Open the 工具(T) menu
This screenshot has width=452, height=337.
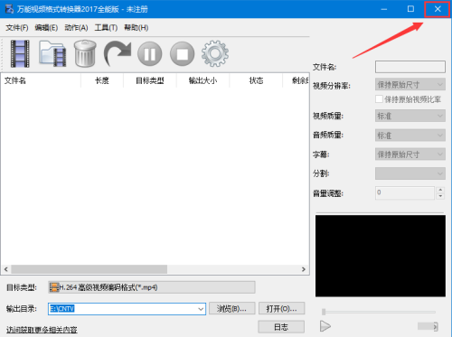click(106, 28)
